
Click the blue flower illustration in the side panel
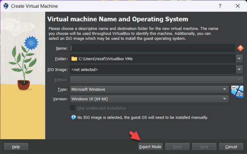[31, 43]
